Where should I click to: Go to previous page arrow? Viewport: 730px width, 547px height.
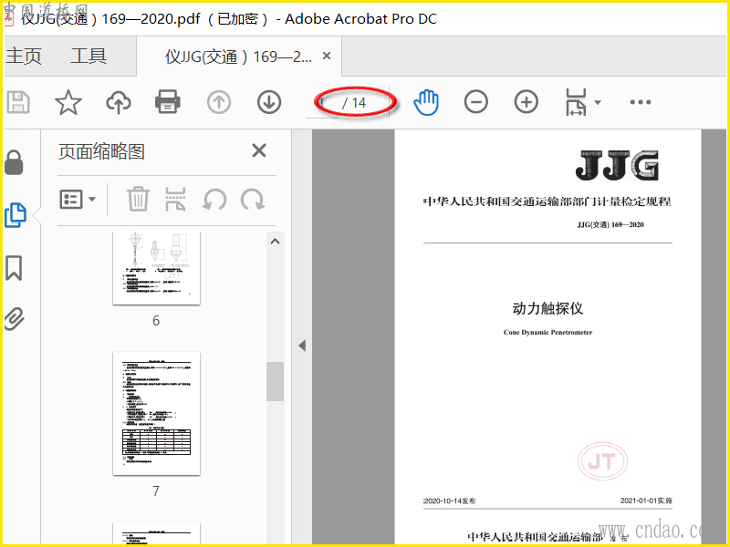point(219,102)
